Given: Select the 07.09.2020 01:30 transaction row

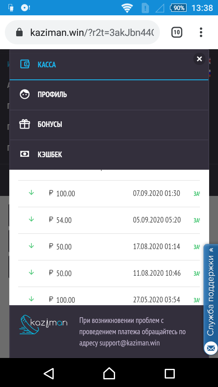Looking at the screenshot, I should (x=109, y=193).
